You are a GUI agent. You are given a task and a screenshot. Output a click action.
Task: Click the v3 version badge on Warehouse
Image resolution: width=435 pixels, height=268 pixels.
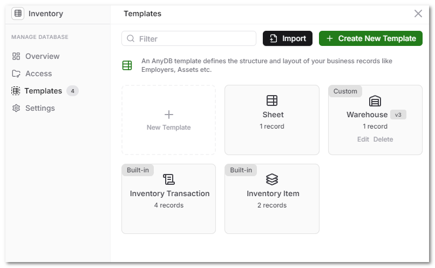click(398, 115)
